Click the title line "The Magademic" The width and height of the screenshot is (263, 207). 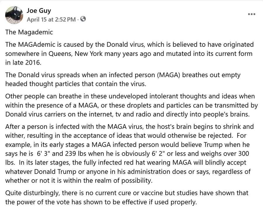tap(29, 32)
